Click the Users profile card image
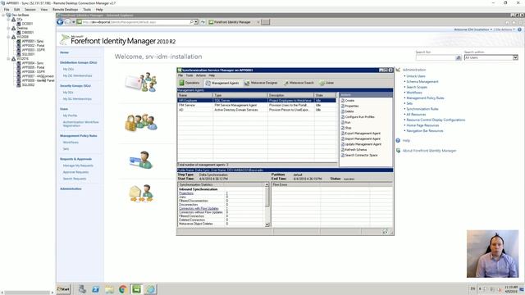The width and height of the screenshot is (525, 295). [141, 160]
